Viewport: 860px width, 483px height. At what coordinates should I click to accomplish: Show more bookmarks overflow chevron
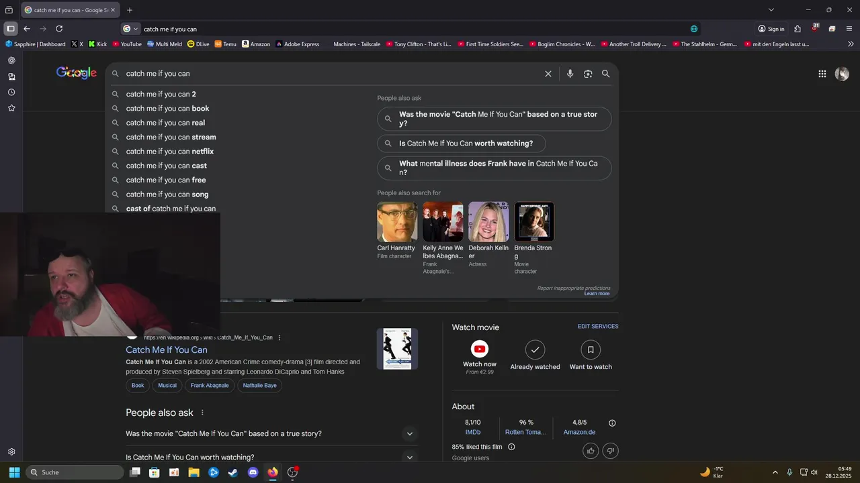click(851, 44)
